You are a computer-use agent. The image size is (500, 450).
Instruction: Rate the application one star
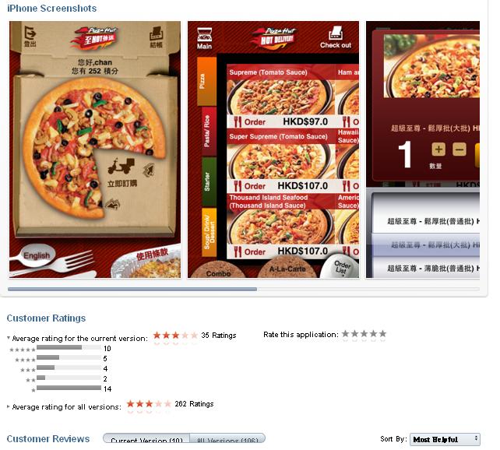pos(345,334)
